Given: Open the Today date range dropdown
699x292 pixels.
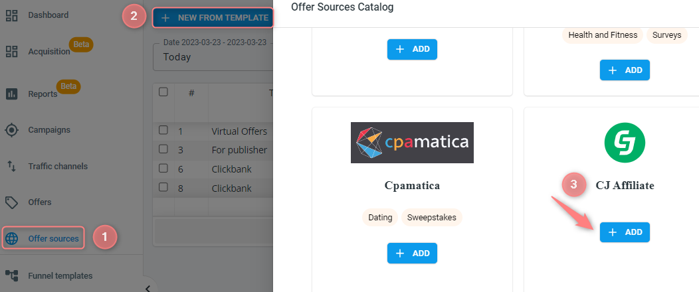Looking at the screenshot, I should [x=213, y=56].
